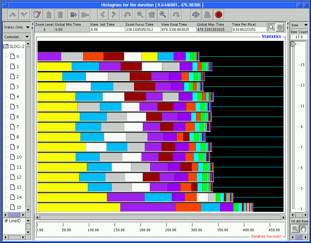Click the scroll backward left chevron icon
The width and height of the screenshot is (311, 243).
(x=103, y=15)
